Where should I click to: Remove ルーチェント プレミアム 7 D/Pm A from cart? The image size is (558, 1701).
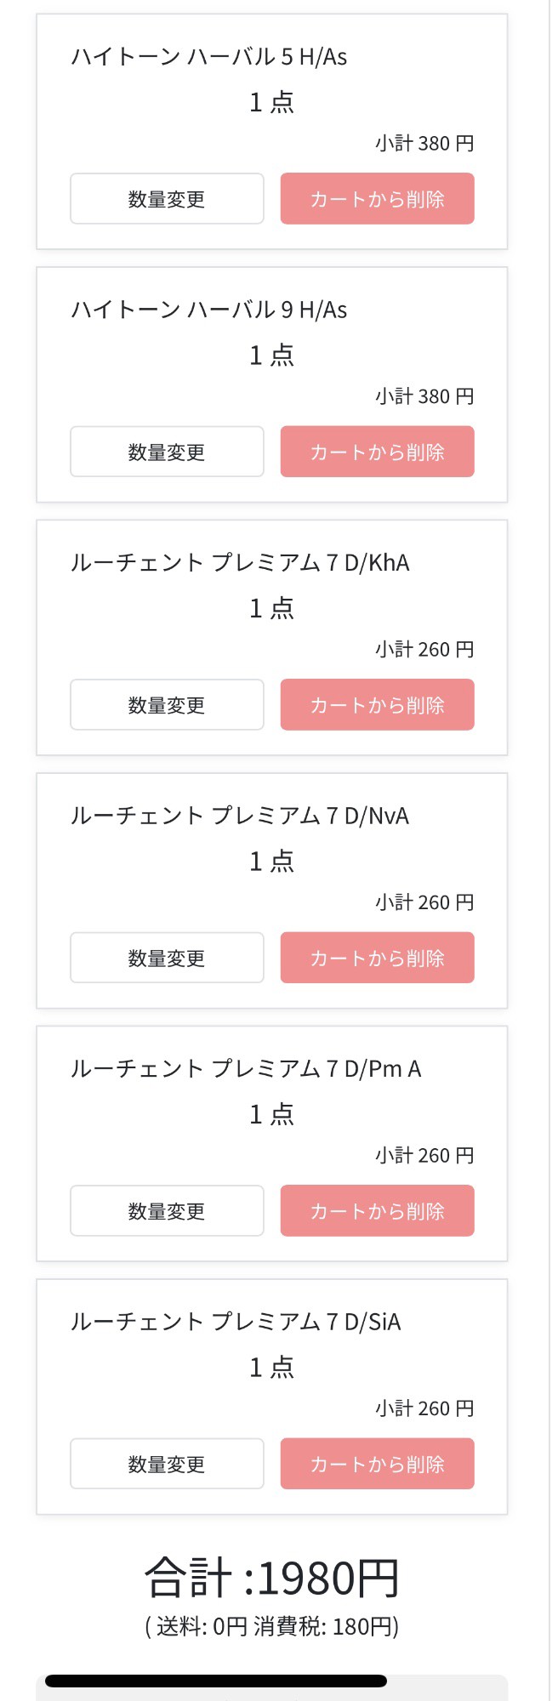coord(377,1211)
